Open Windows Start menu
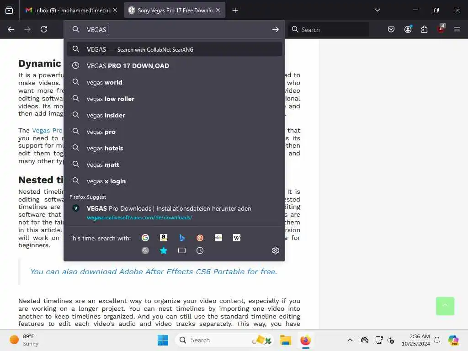The image size is (468, 351). pos(163,340)
